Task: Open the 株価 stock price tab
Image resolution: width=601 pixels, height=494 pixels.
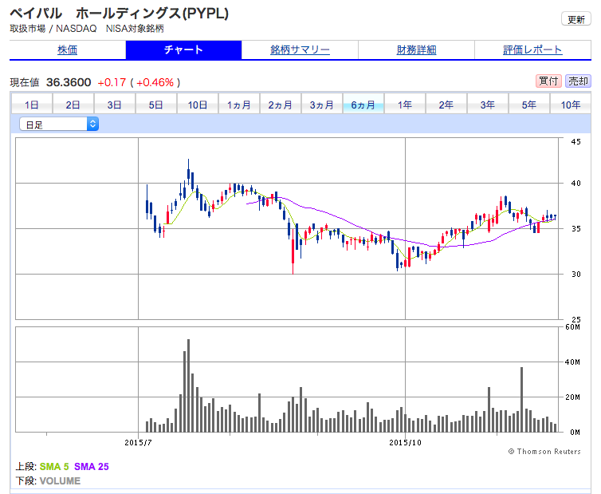Action: pyautogui.click(x=68, y=50)
